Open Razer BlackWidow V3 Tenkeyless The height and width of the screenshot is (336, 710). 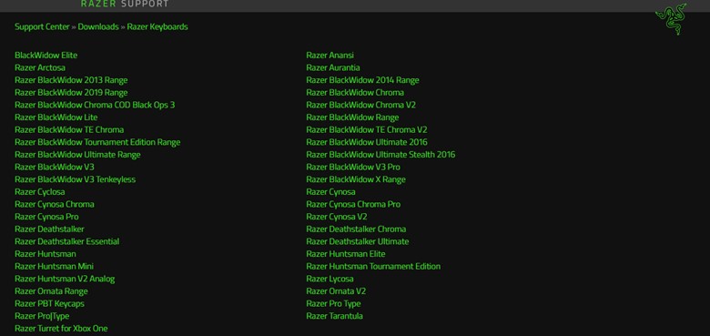coord(76,179)
